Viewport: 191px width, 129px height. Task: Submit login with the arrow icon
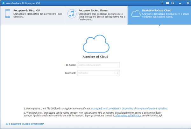click(x=117, y=73)
